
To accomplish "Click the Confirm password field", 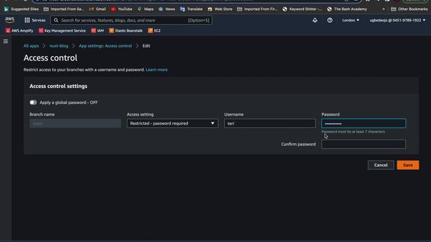I will (364, 144).
